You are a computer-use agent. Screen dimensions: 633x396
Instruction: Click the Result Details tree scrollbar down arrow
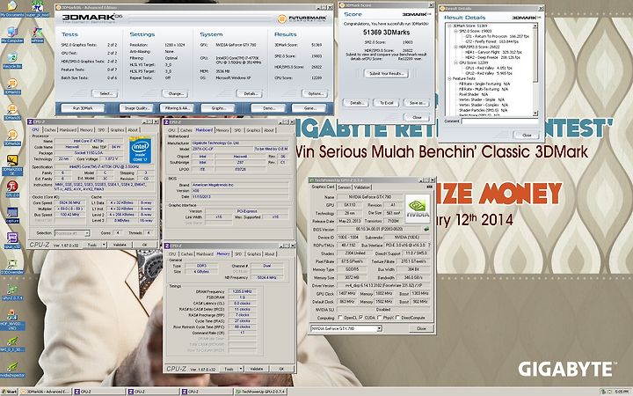[x=535, y=114]
